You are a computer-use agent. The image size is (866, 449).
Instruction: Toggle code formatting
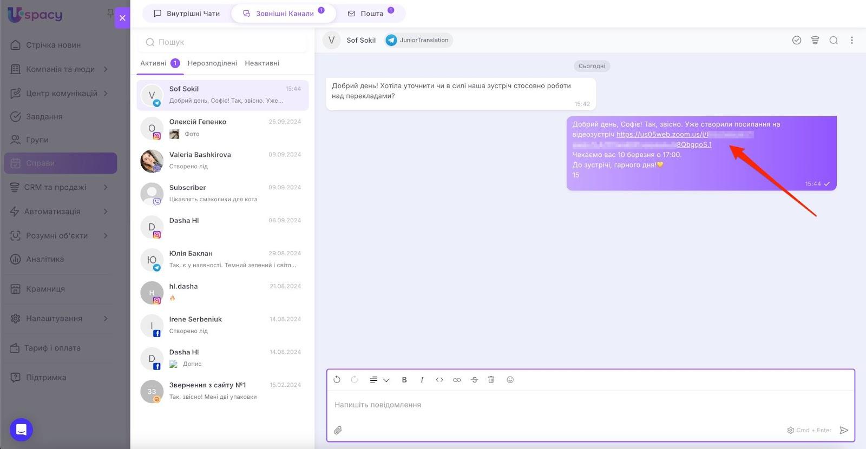pos(439,380)
